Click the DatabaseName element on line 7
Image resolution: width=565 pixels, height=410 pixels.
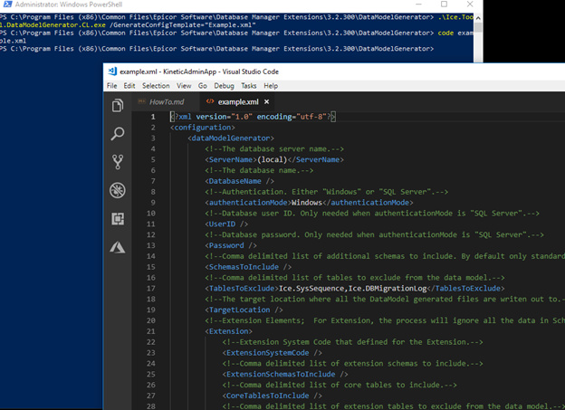[240, 181]
